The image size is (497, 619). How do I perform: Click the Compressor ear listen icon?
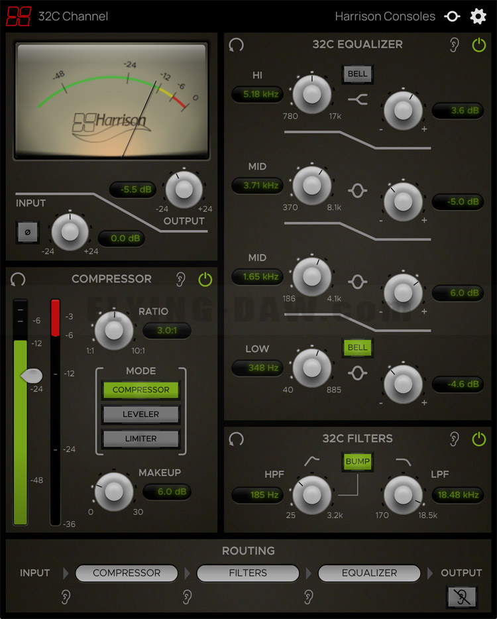[x=180, y=279]
